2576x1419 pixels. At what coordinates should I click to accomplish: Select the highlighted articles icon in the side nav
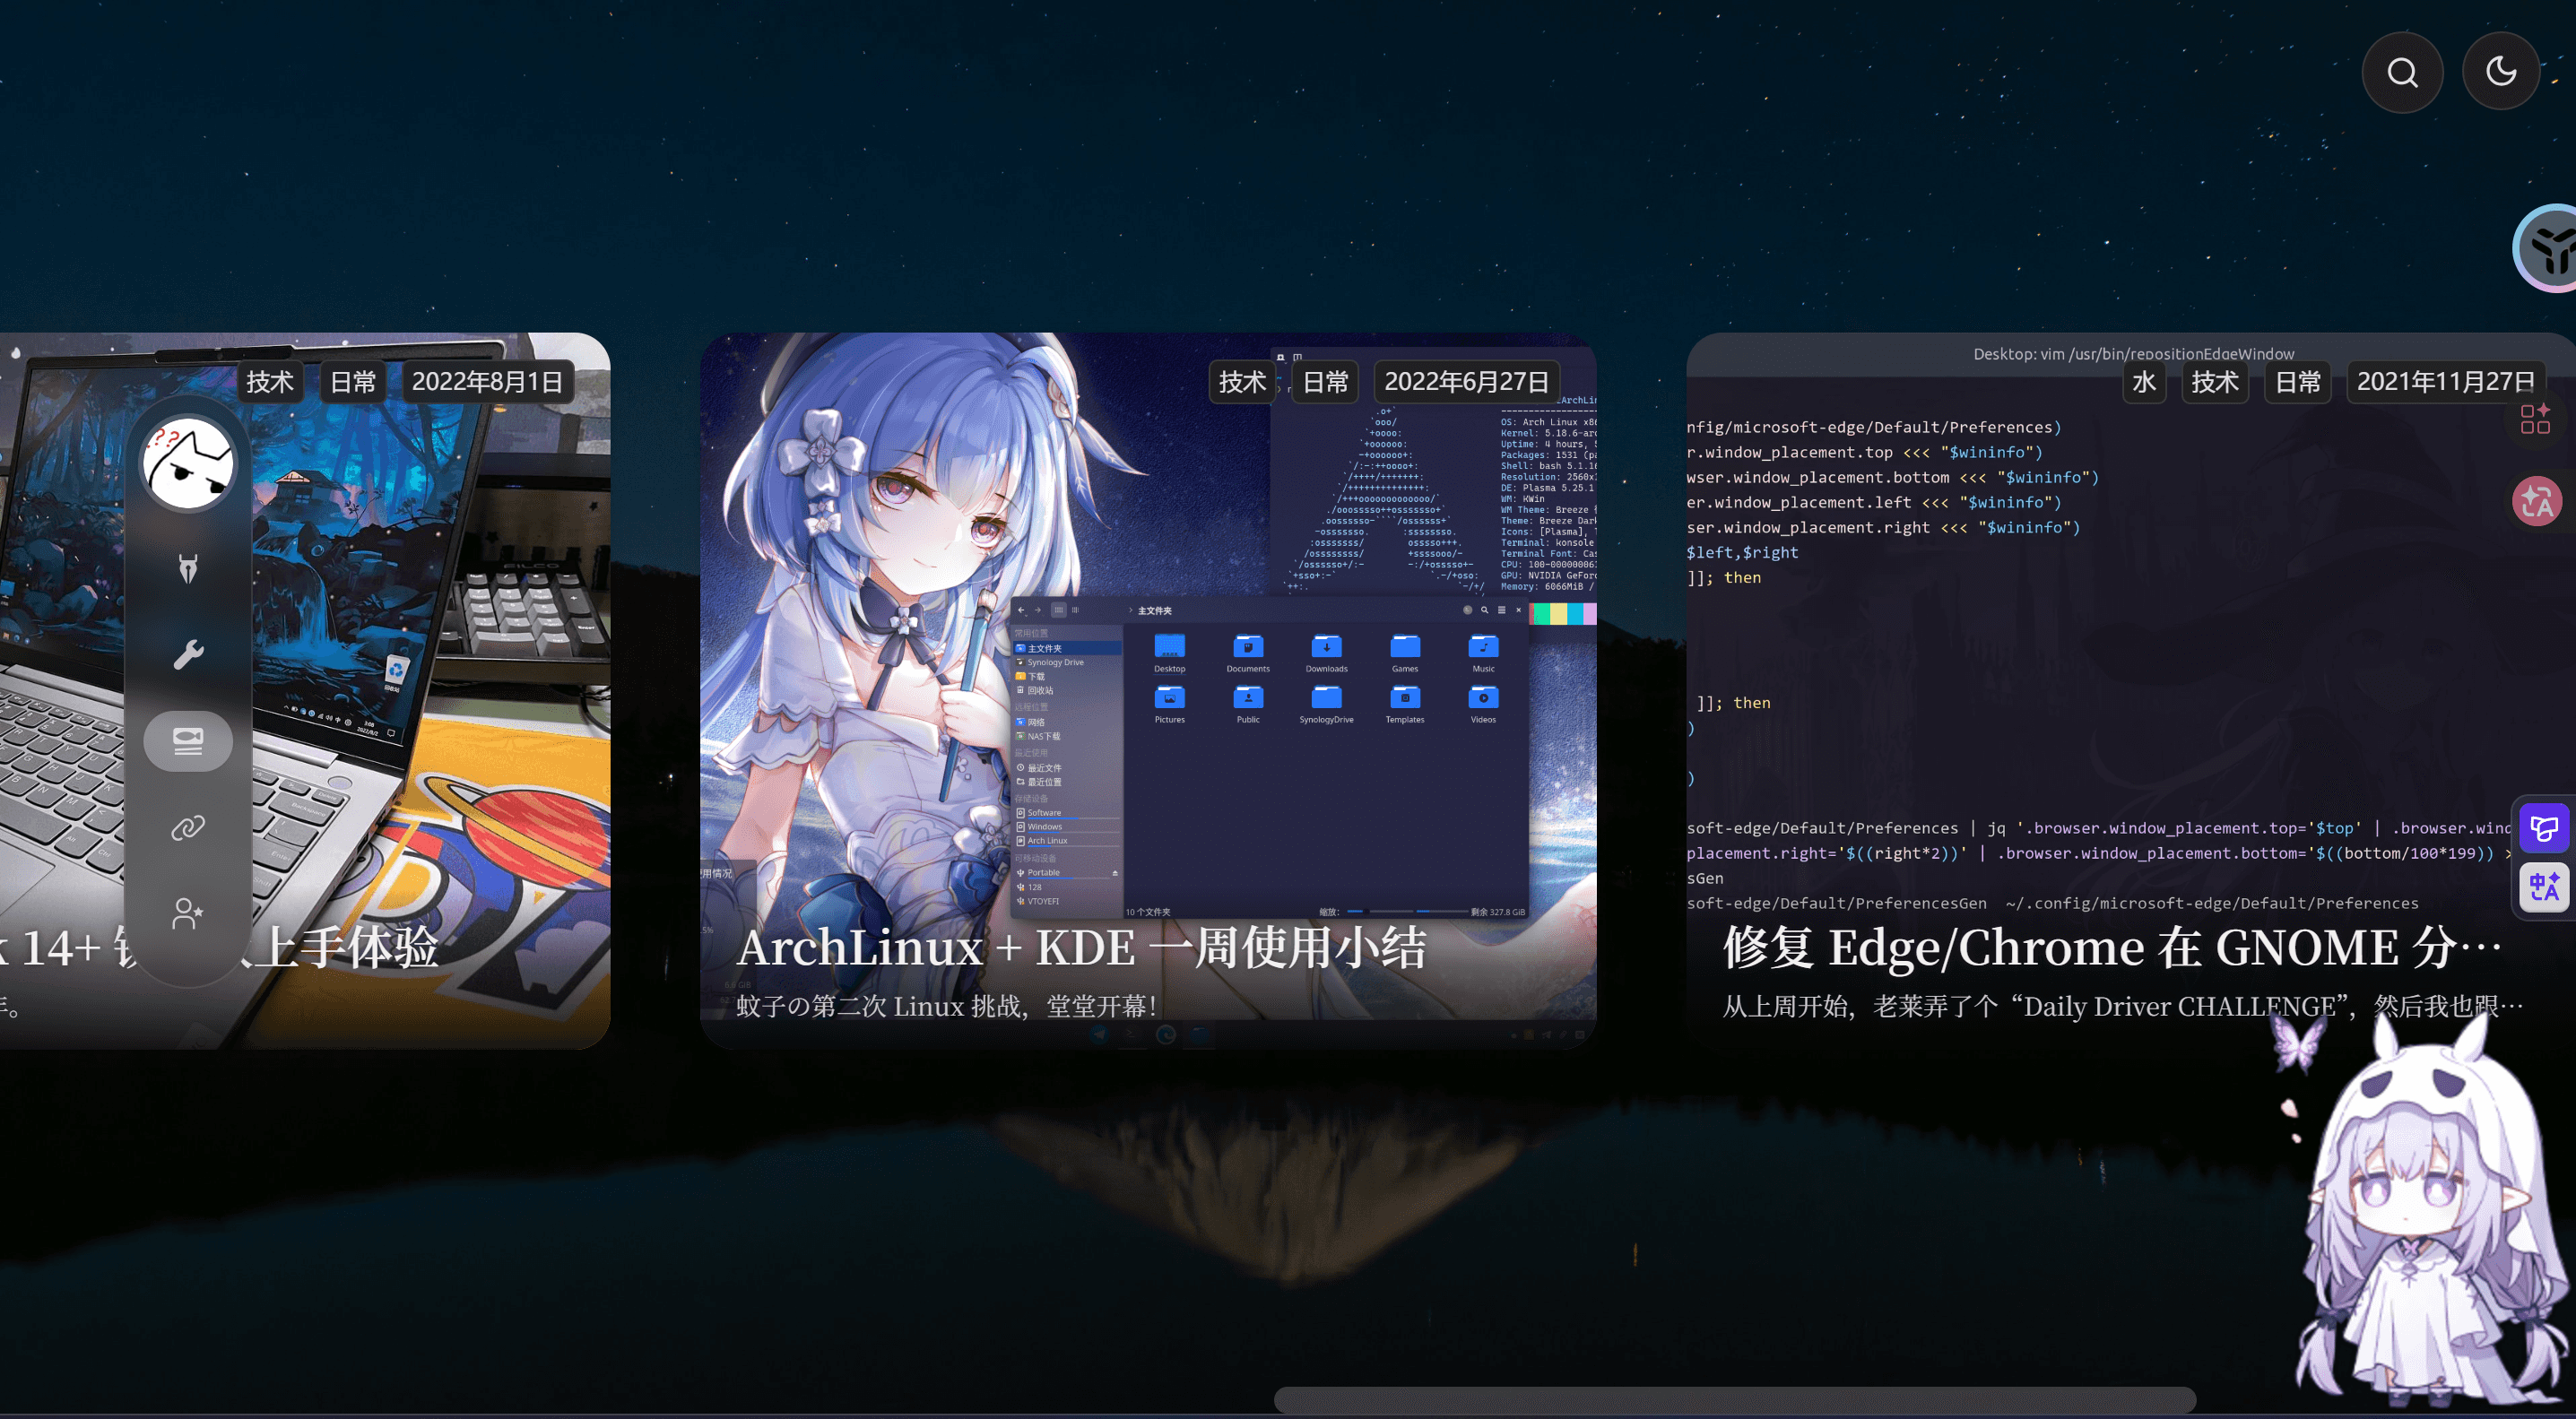pyautogui.click(x=188, y=741)
